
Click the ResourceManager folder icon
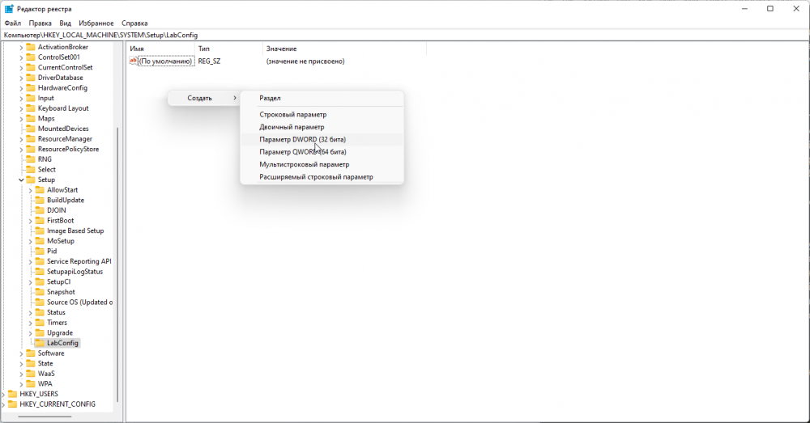[31, 139]
